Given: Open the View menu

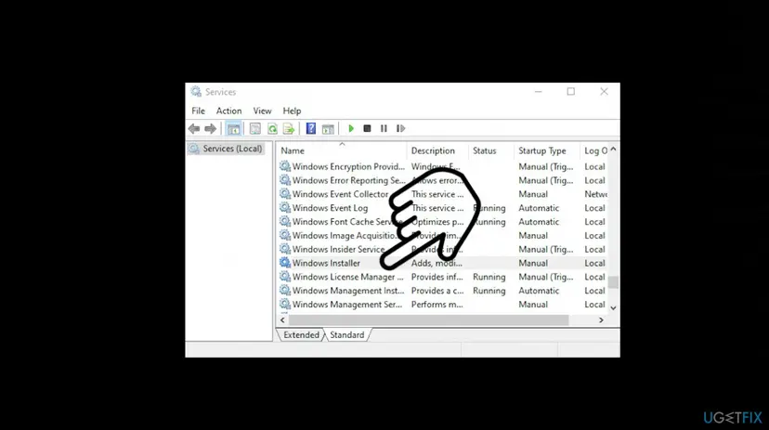Looking at the screenshot, I should [x=262, y=111].
